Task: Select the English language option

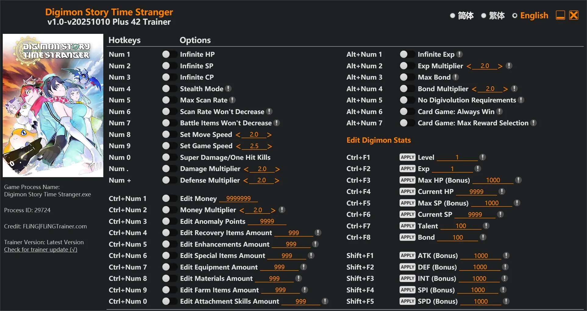Action: pos(530,16)
